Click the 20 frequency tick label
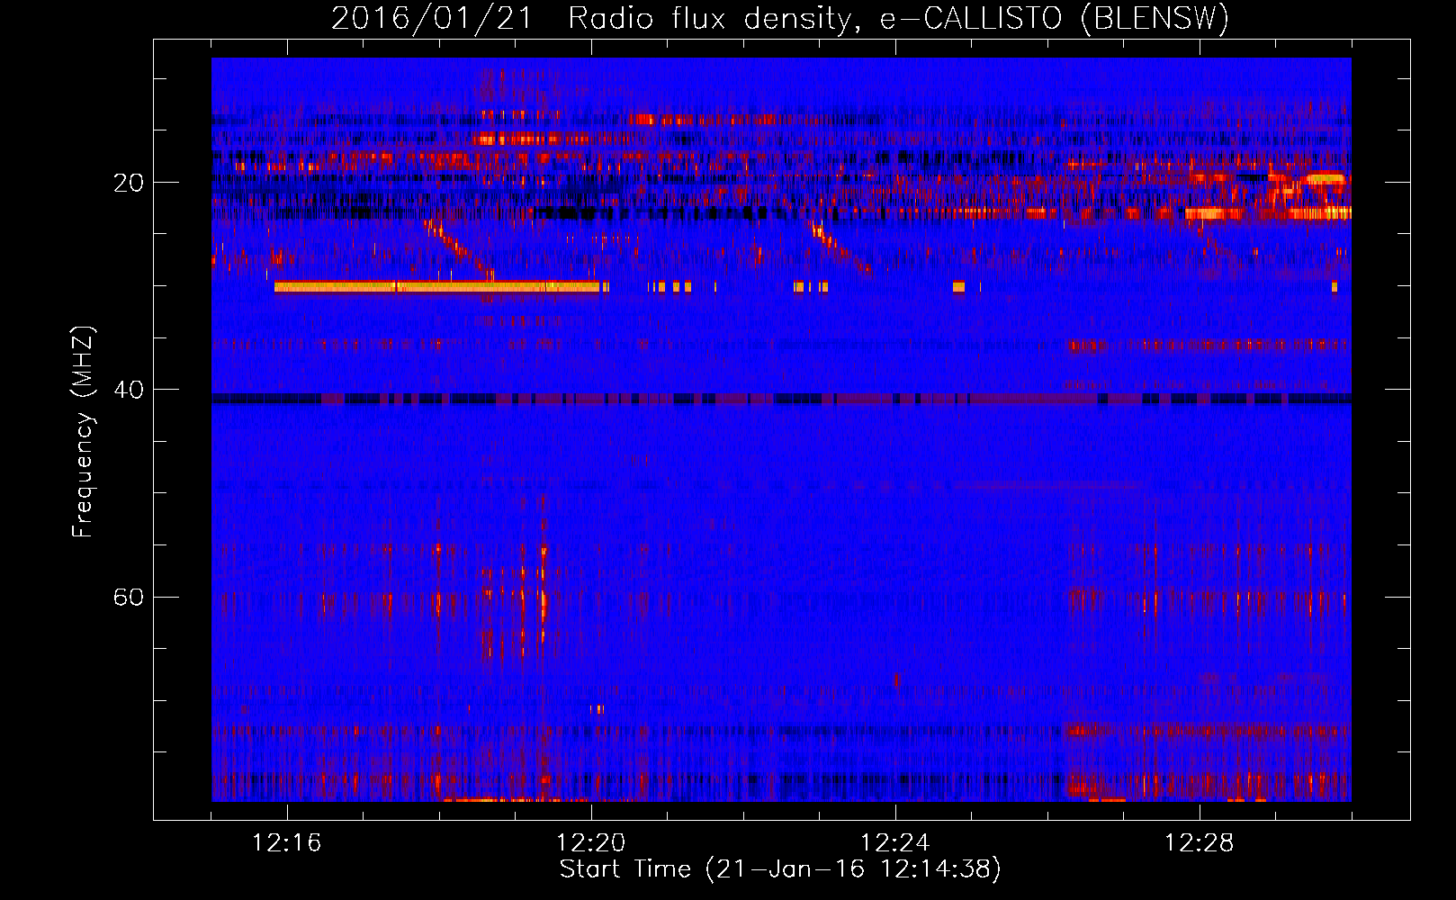1456x900 pixels. (x=129, y=183)
